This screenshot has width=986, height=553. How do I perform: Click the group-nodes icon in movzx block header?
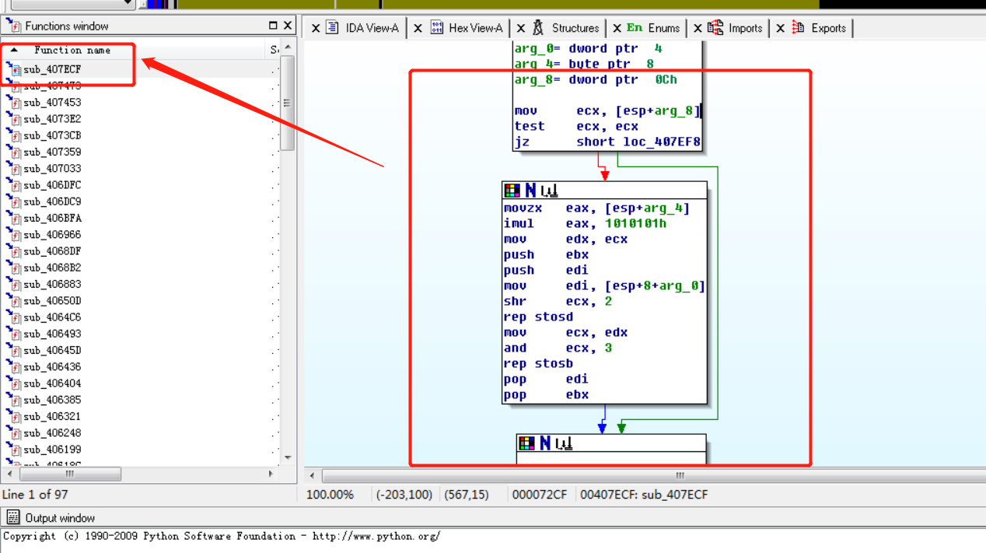point(549,191)
